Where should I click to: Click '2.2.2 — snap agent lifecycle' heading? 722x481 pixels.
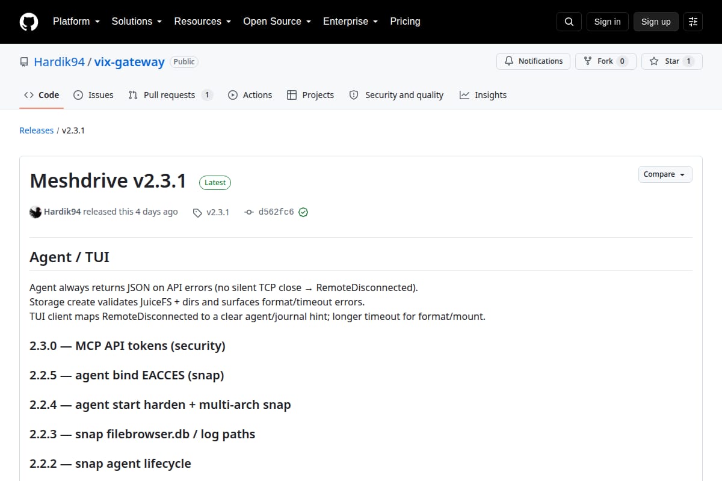pyautogui.click(x=110, y=464)
